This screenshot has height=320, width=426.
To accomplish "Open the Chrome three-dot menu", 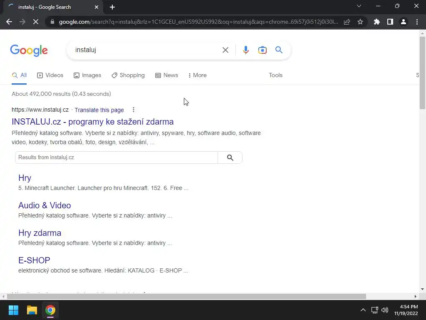I will [x=417, y=22].
